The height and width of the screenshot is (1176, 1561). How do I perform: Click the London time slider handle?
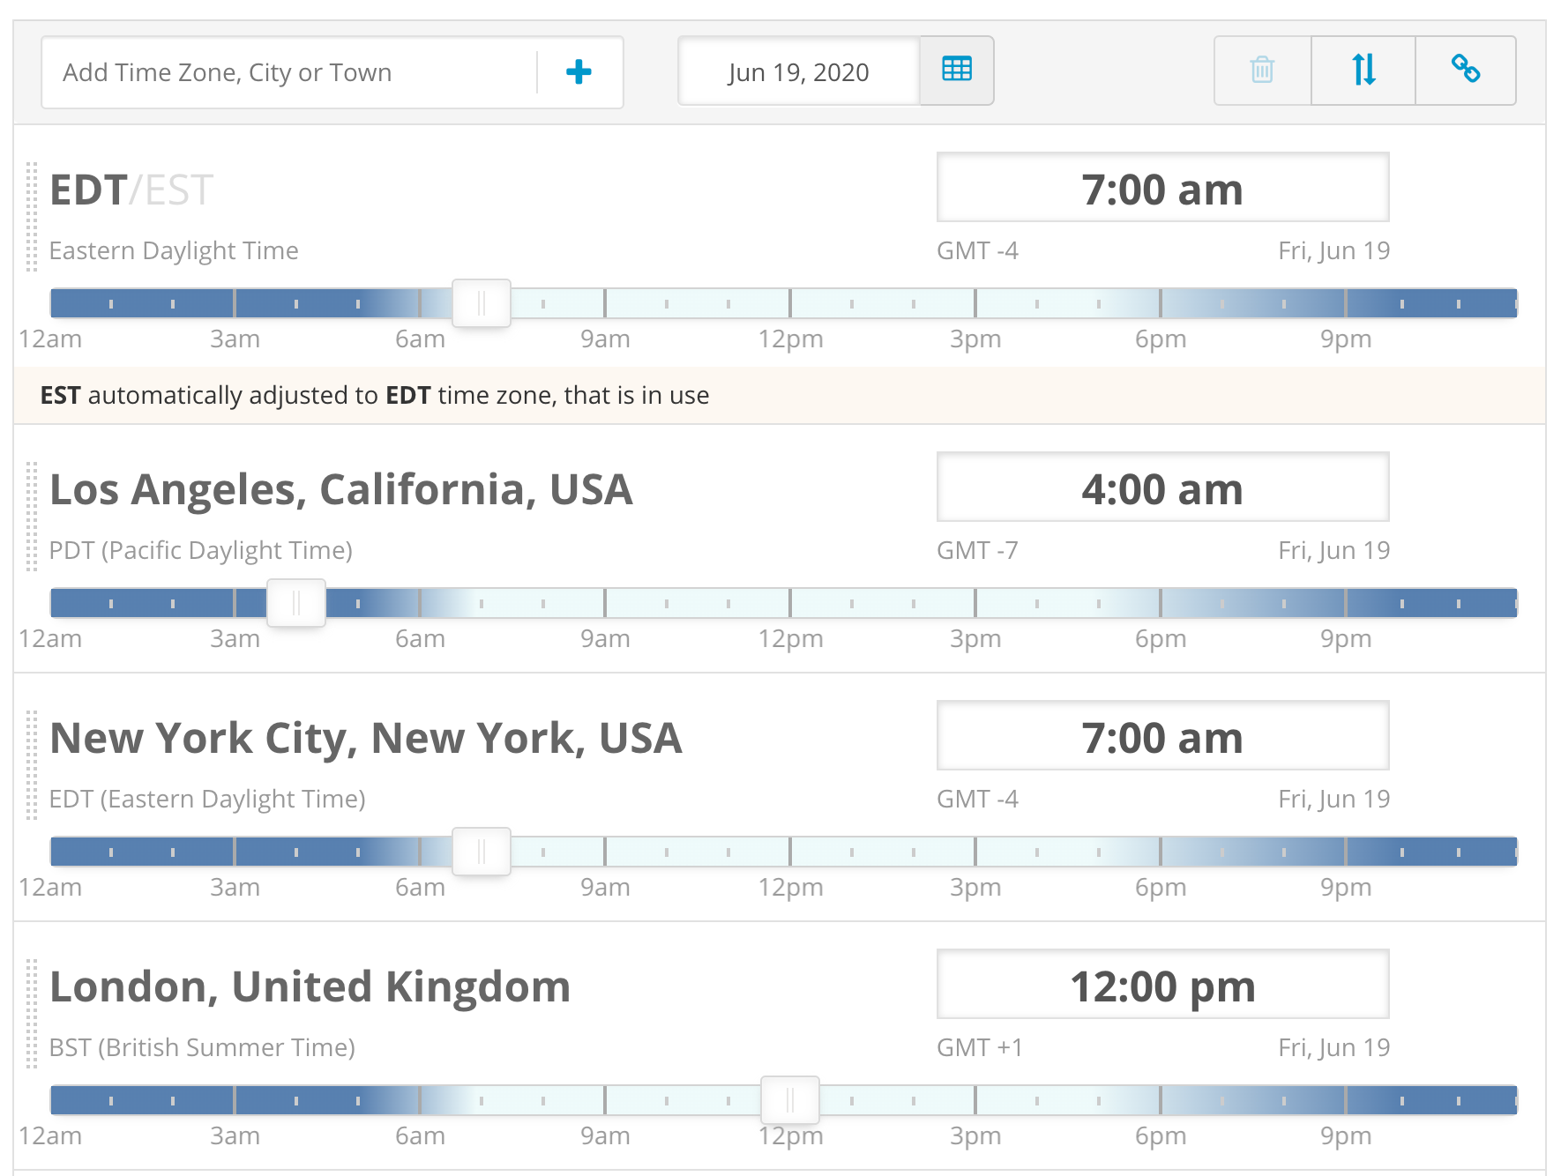tap(790, 1100)
